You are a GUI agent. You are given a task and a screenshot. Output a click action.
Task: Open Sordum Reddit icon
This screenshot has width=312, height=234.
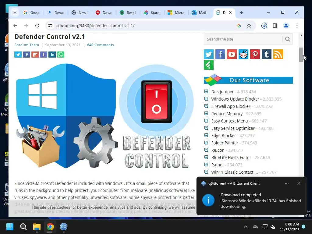pos(243,54)
